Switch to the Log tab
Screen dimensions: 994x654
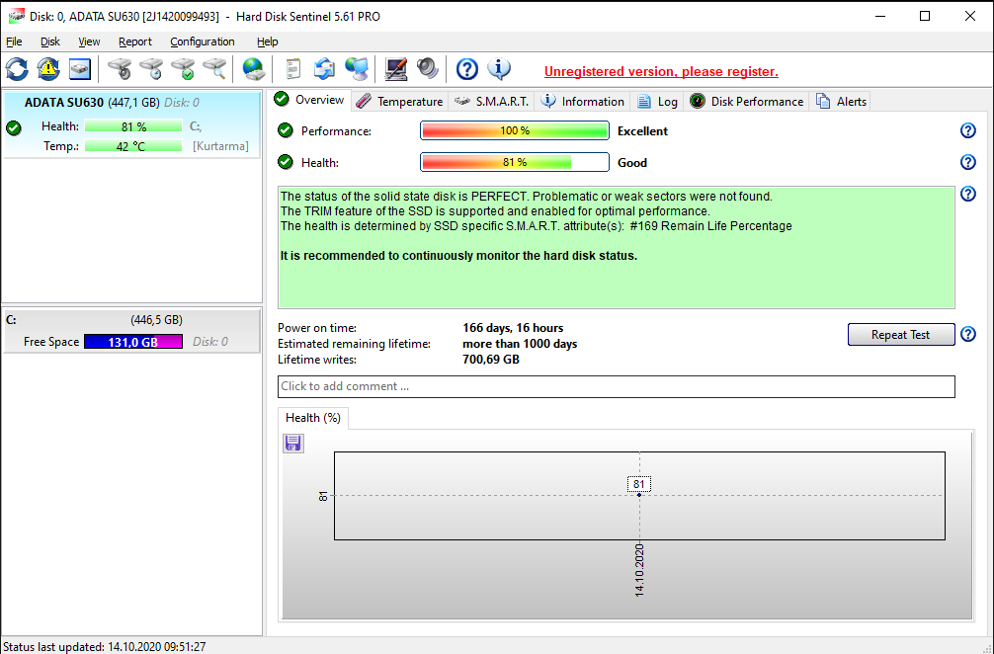(657, 102)
